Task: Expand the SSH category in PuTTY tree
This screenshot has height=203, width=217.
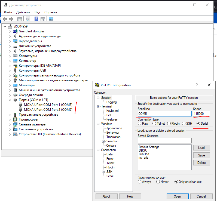Action: pyautogui.click(x=103, y=172)
